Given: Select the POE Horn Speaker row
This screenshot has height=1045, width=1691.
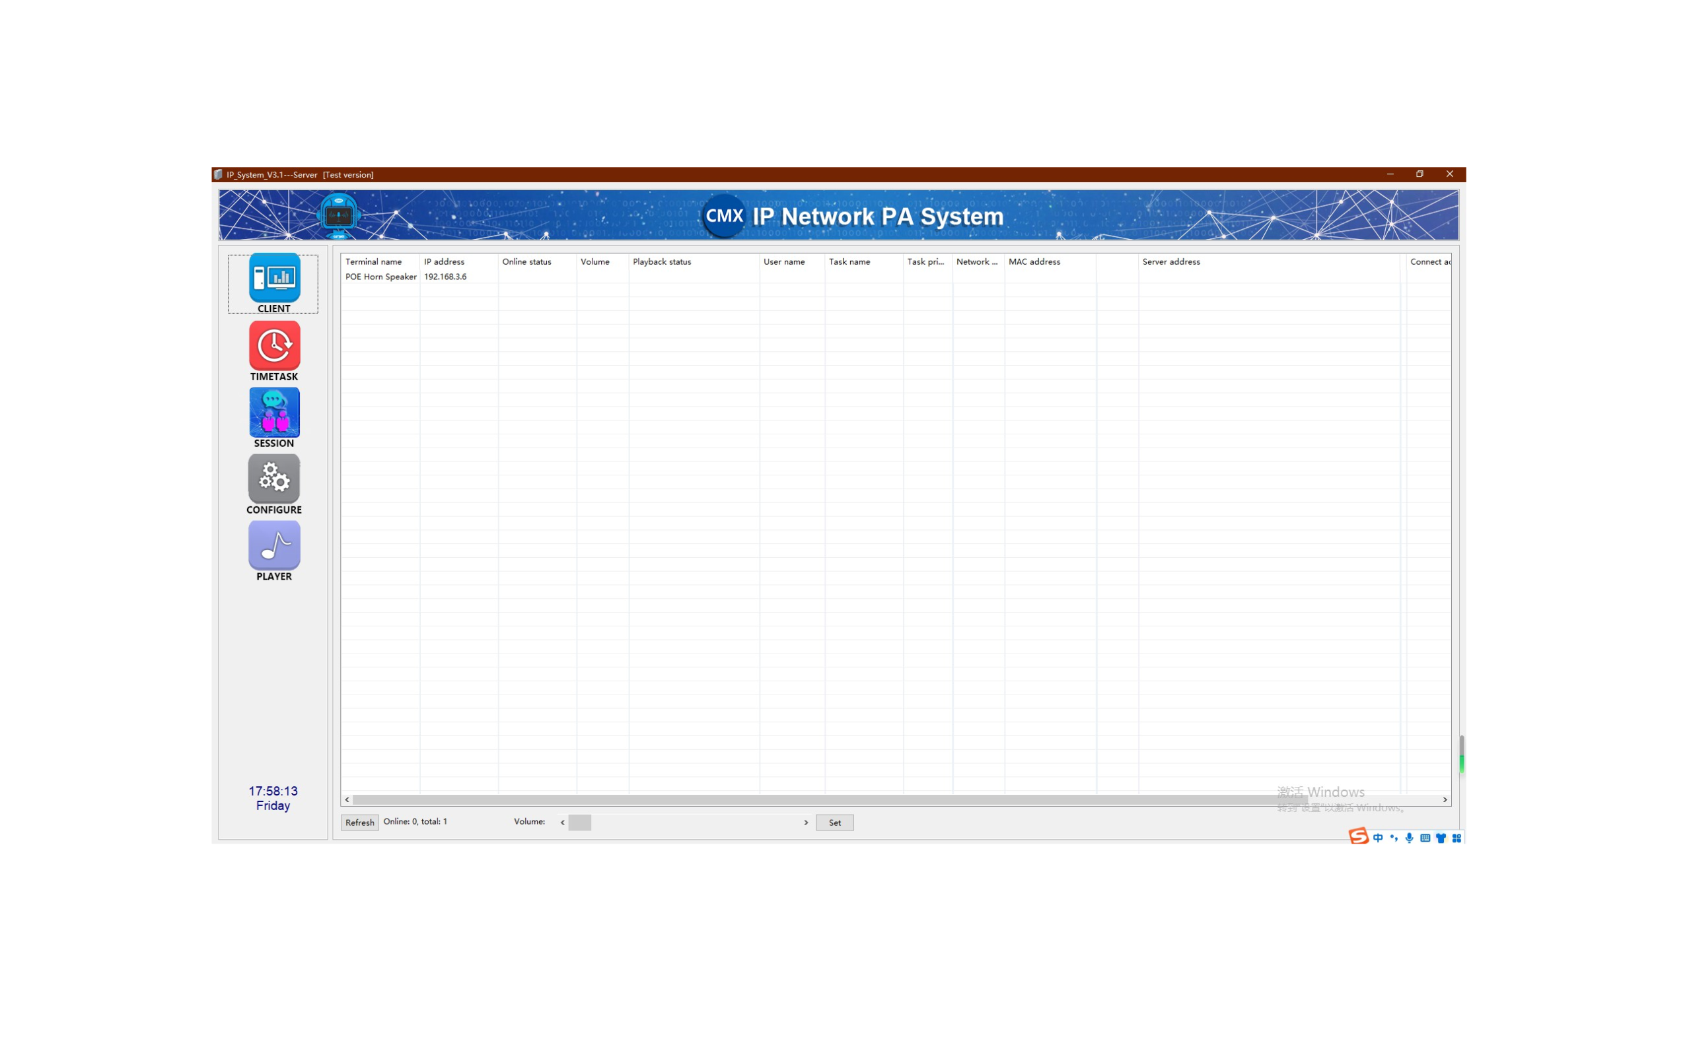Looking at the screenshot, I should point(380,277).
